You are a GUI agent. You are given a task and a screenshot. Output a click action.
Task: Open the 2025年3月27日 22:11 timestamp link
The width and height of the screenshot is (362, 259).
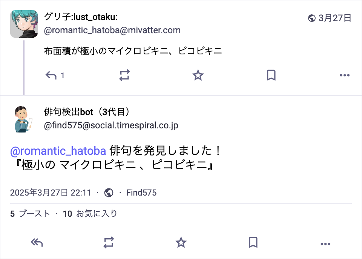(51, 193)
